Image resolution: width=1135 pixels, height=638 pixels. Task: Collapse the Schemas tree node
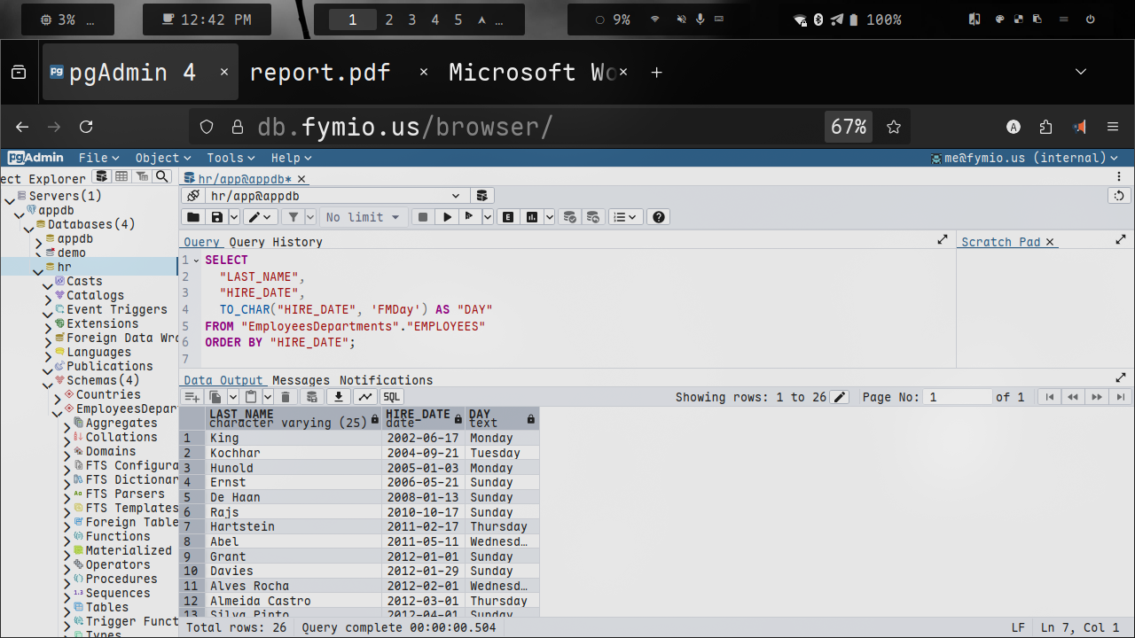[x=49, y=381]
